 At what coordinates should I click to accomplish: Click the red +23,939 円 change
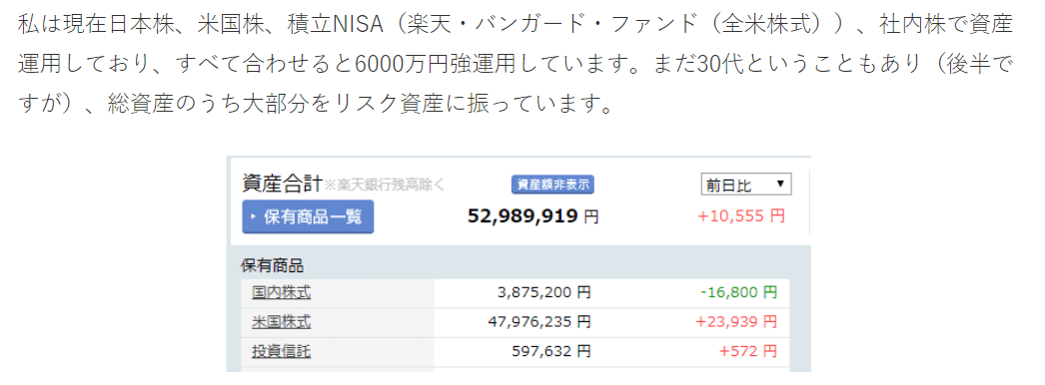736,322
